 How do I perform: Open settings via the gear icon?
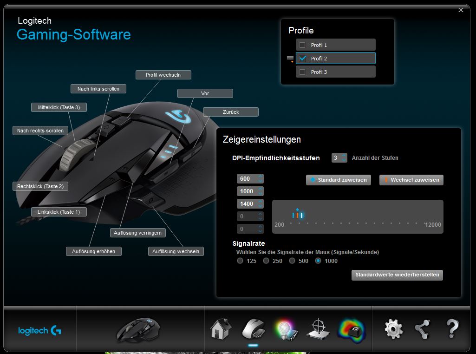[x=393, y=329]
